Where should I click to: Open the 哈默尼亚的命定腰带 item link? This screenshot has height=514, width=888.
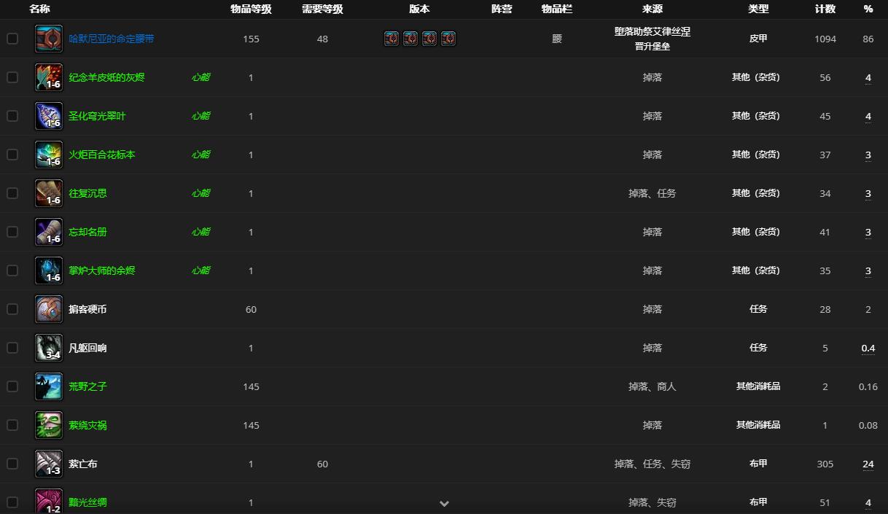coord(112,39)
